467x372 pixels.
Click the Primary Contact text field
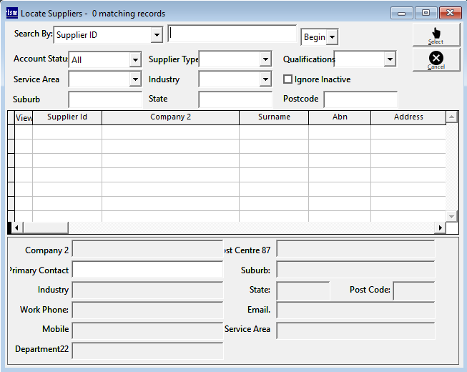pos(147,270)
